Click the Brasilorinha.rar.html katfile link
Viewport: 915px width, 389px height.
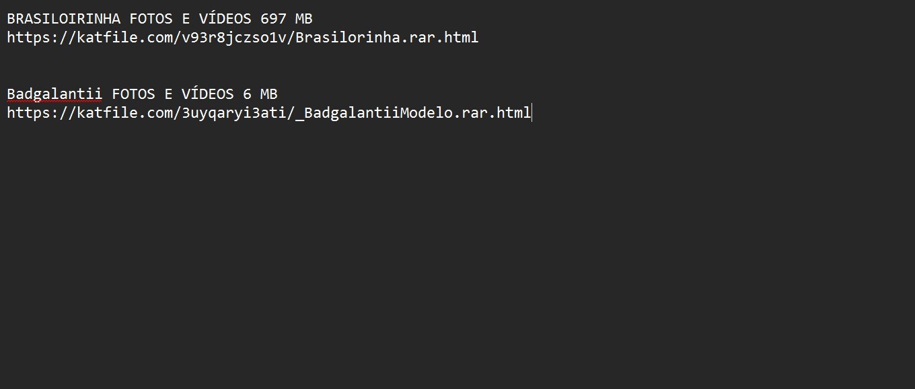(x=242, y=38)
